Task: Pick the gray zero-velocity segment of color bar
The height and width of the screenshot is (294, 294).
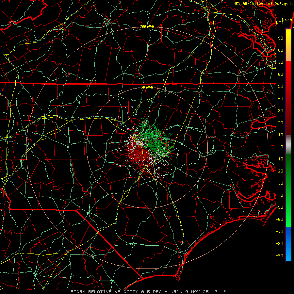Action: [x=288, y=145]
